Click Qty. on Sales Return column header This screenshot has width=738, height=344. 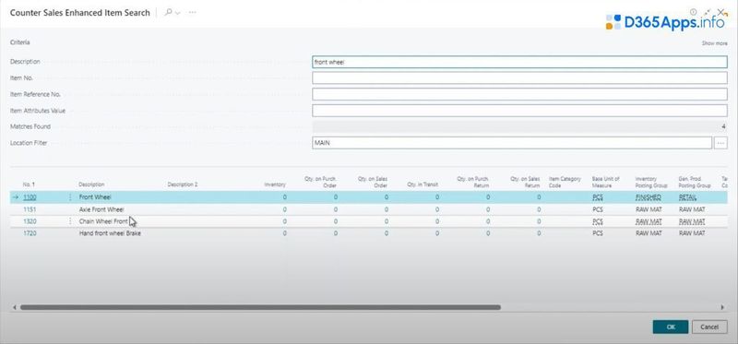[x=525, y=182]
